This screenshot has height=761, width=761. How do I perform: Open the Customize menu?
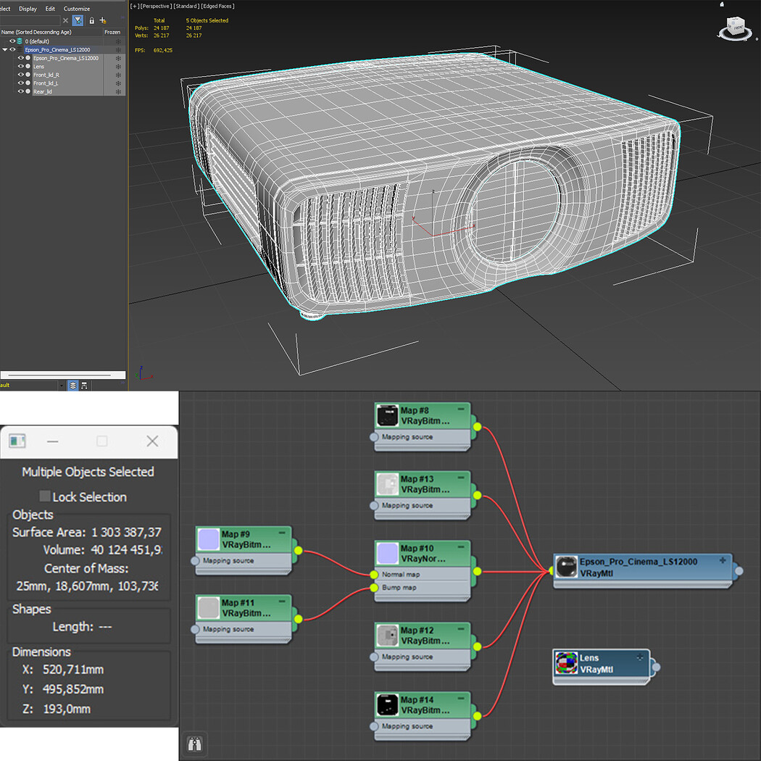pos(77,9)
